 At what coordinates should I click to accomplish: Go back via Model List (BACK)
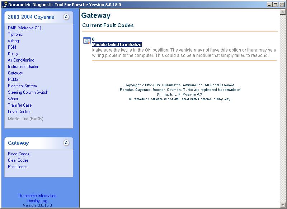pos(25,119)
